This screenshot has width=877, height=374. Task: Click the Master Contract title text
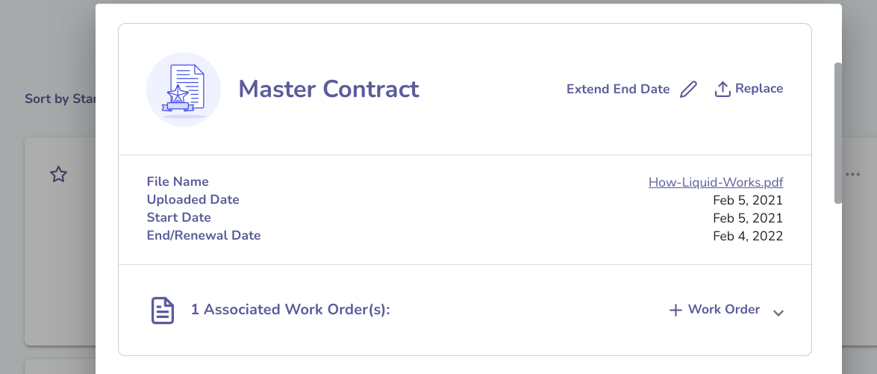[329, 90]
